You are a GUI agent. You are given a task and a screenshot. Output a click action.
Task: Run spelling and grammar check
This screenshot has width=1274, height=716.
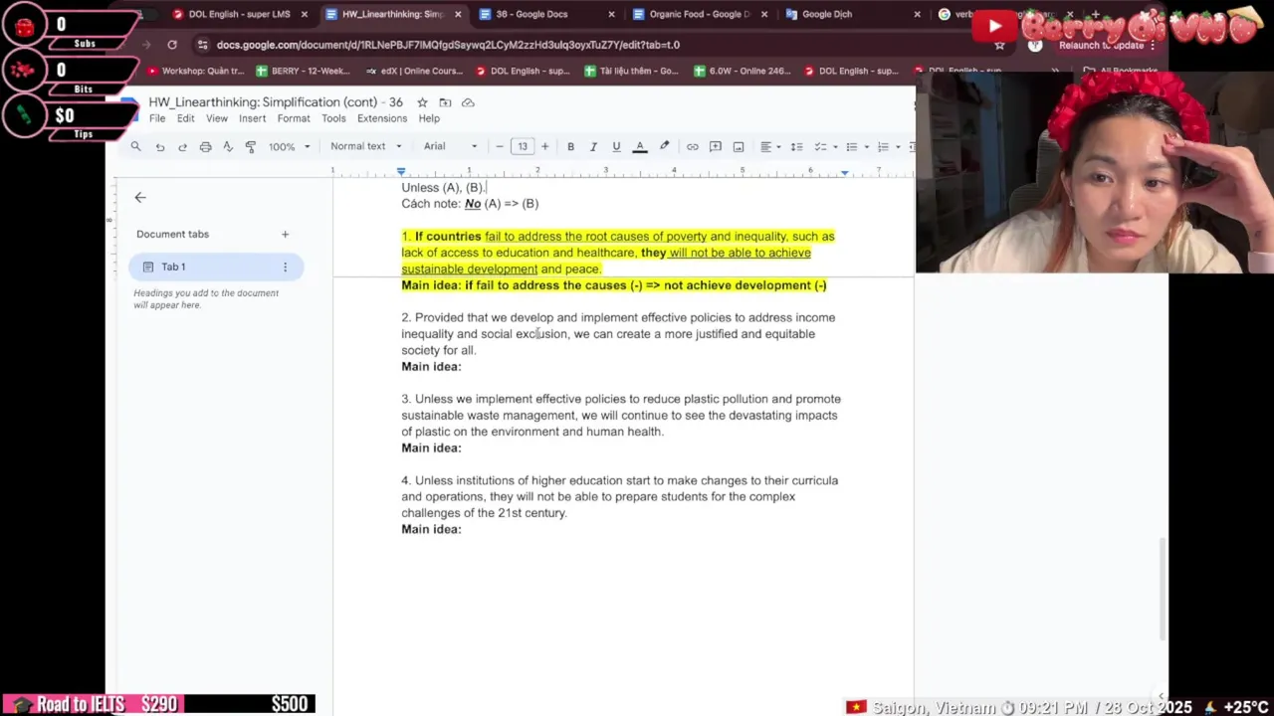(227, 147)
